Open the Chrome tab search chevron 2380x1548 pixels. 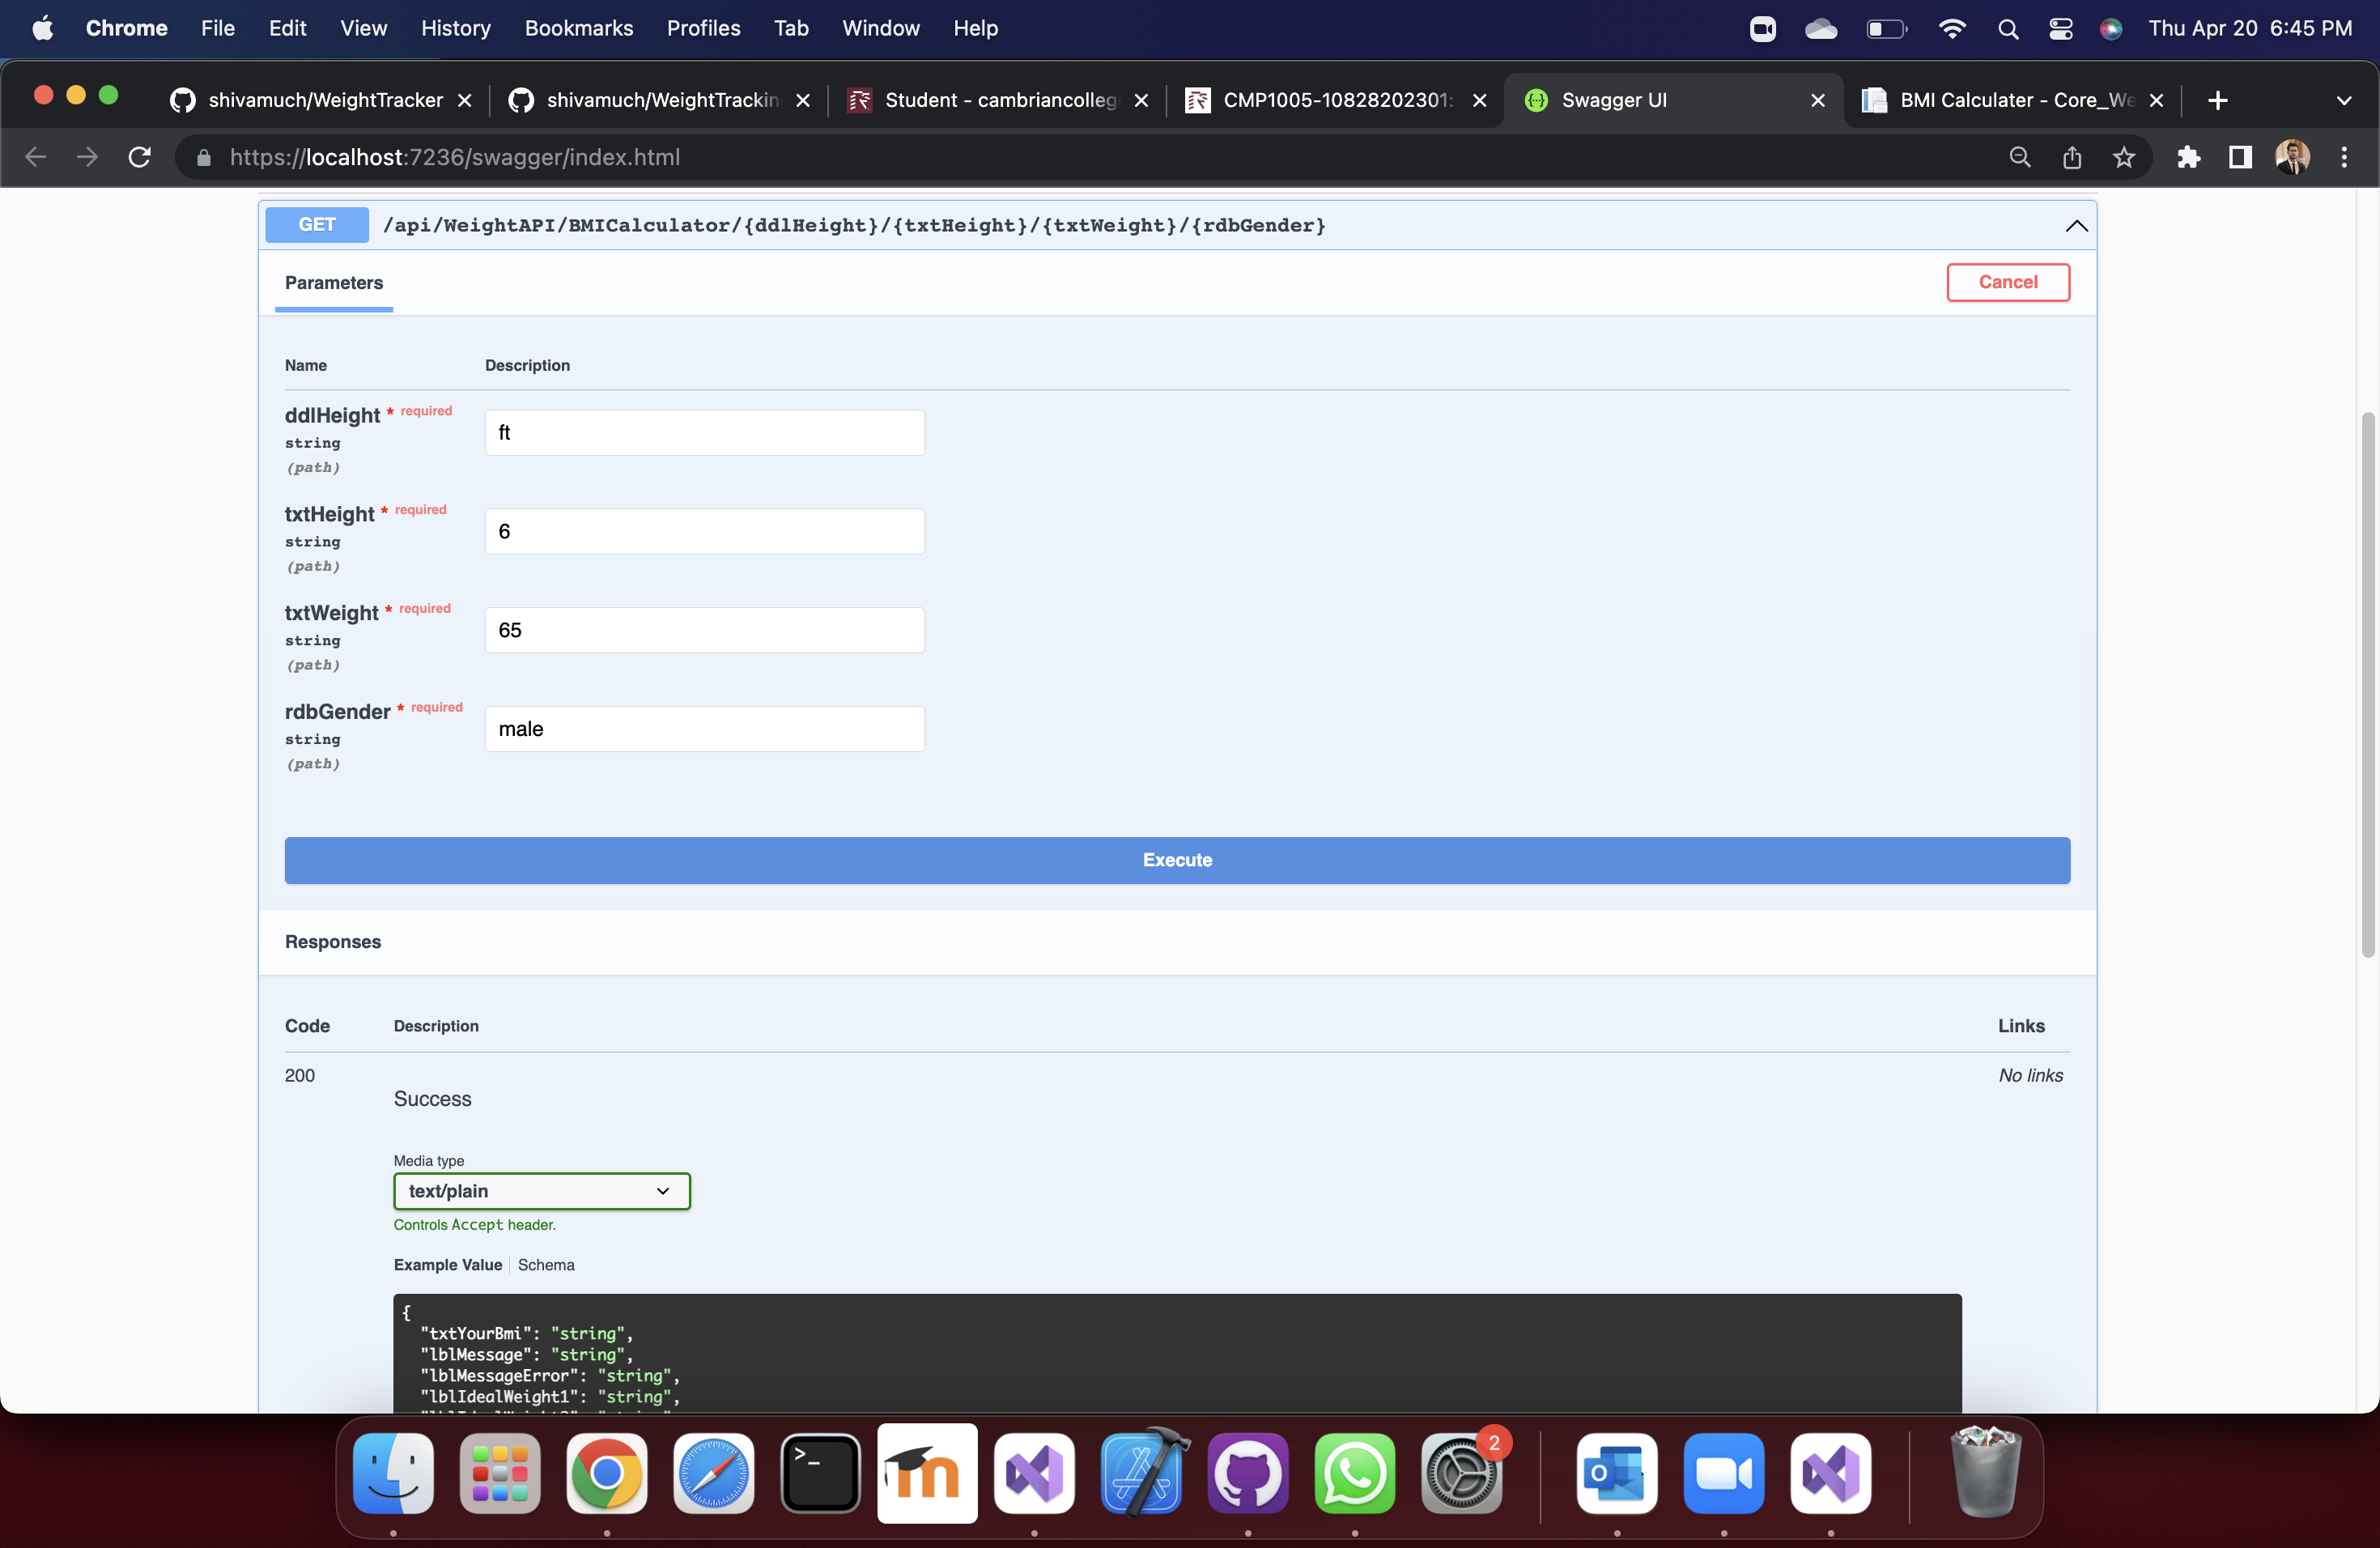2345,100
